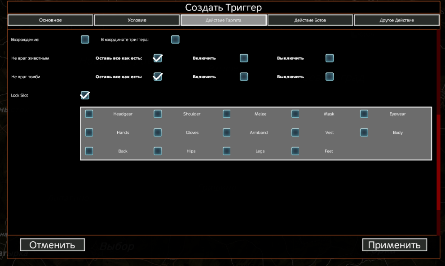Check Выключить for Не враг зомби
Viewport: 445px width, 266px height.
(x=330, y=76)
